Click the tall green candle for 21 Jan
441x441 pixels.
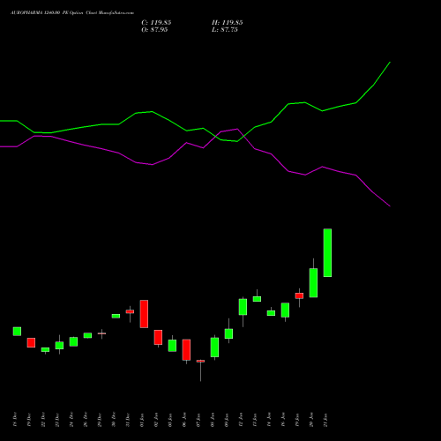tap(327, 252)
